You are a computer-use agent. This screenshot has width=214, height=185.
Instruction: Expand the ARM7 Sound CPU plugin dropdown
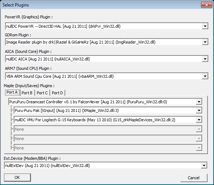[205, 76]
